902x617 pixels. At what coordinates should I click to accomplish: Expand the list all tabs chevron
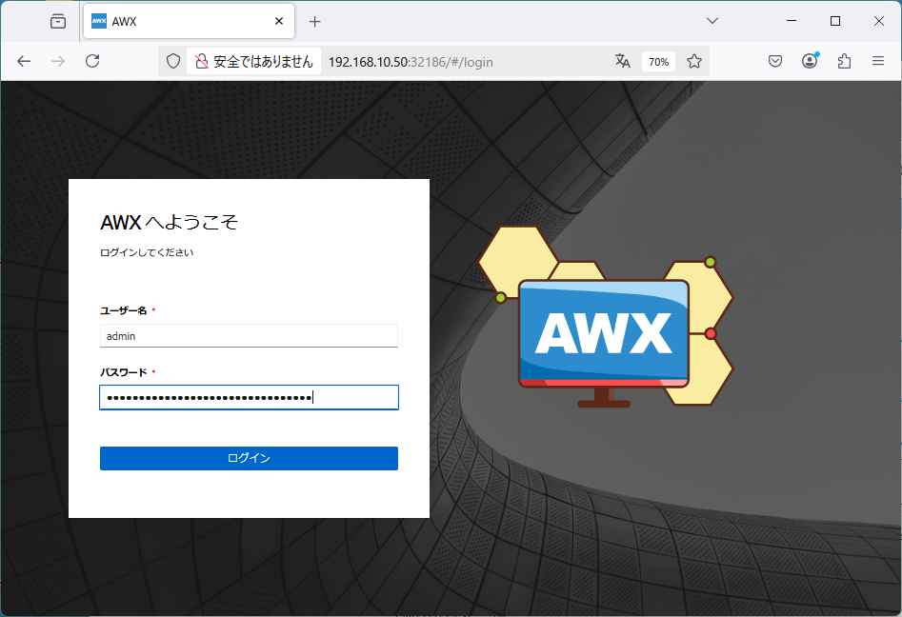point(712,21)
